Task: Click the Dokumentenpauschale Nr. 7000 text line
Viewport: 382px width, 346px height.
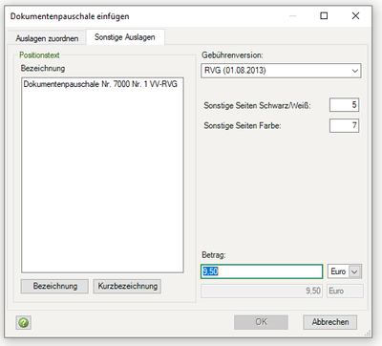Action: click(x=100, y=84)
